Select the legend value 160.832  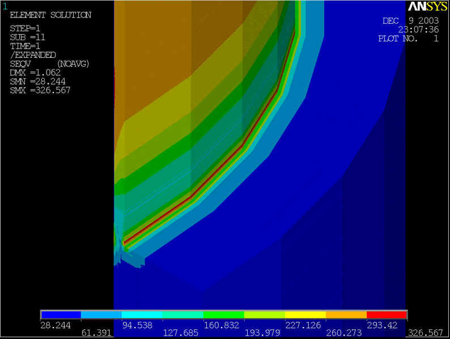pyautogui.click(x=221, y=325)
